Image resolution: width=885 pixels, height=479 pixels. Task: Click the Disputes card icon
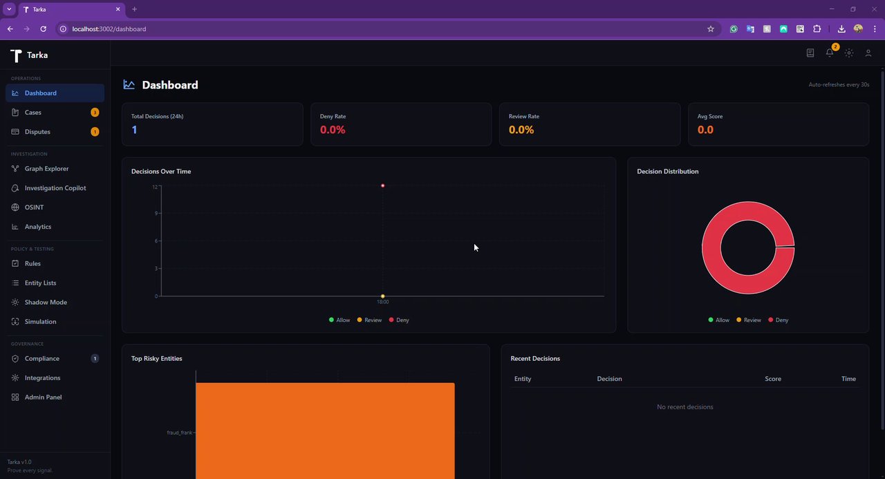[15, 131]
